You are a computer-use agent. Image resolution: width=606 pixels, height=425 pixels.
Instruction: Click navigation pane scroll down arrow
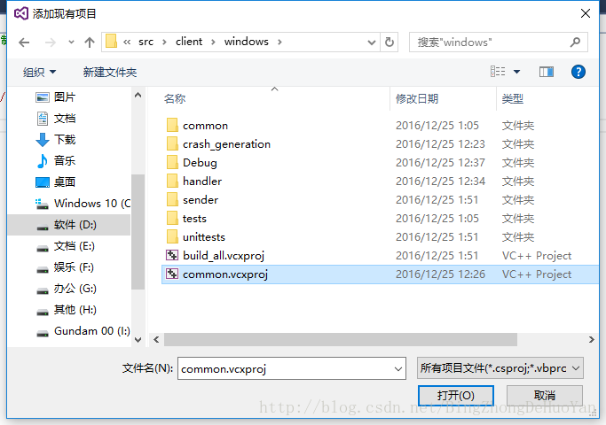tap(138, 340)
